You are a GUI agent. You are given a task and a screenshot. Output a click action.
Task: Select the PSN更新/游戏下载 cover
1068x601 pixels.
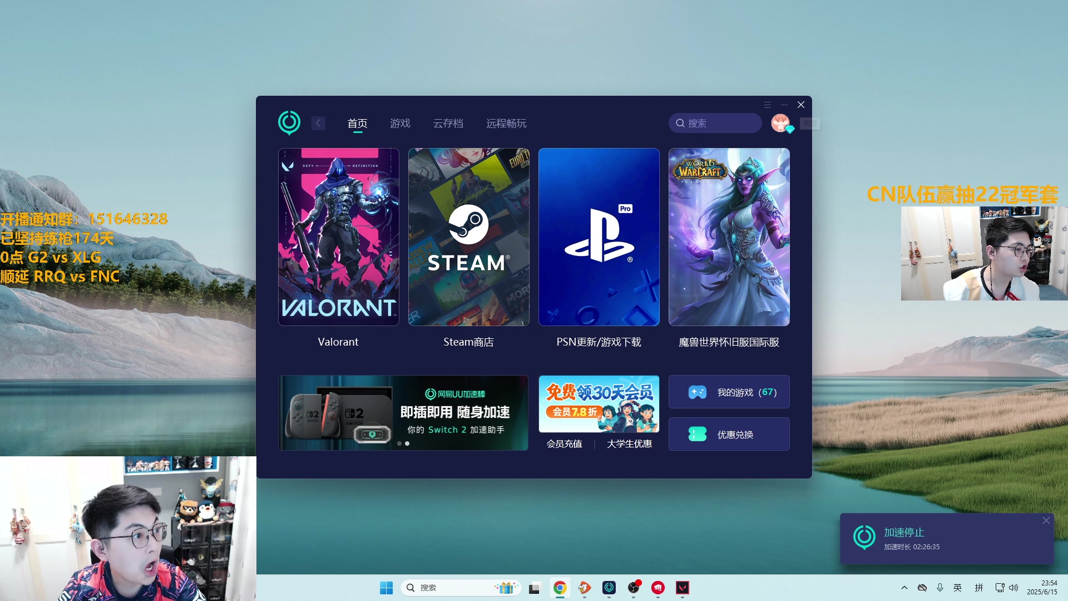pyautogui.click(x=599, y=237)
